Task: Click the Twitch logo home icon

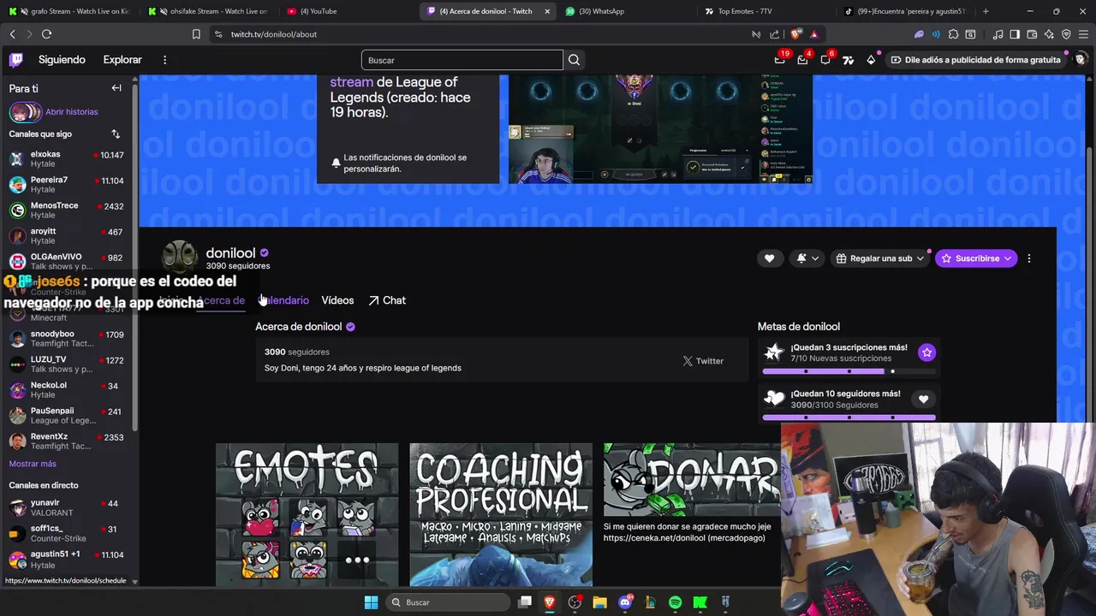Action: point(16,60)
